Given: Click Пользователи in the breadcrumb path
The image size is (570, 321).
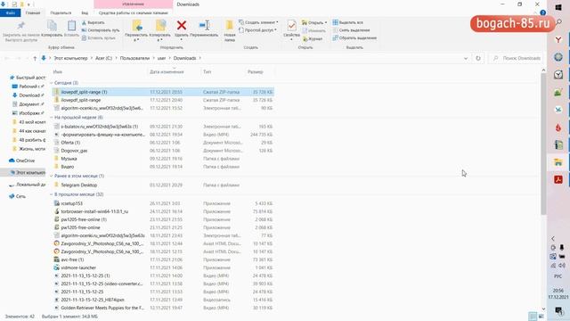Looking at the screenshot, I should 134,58.
